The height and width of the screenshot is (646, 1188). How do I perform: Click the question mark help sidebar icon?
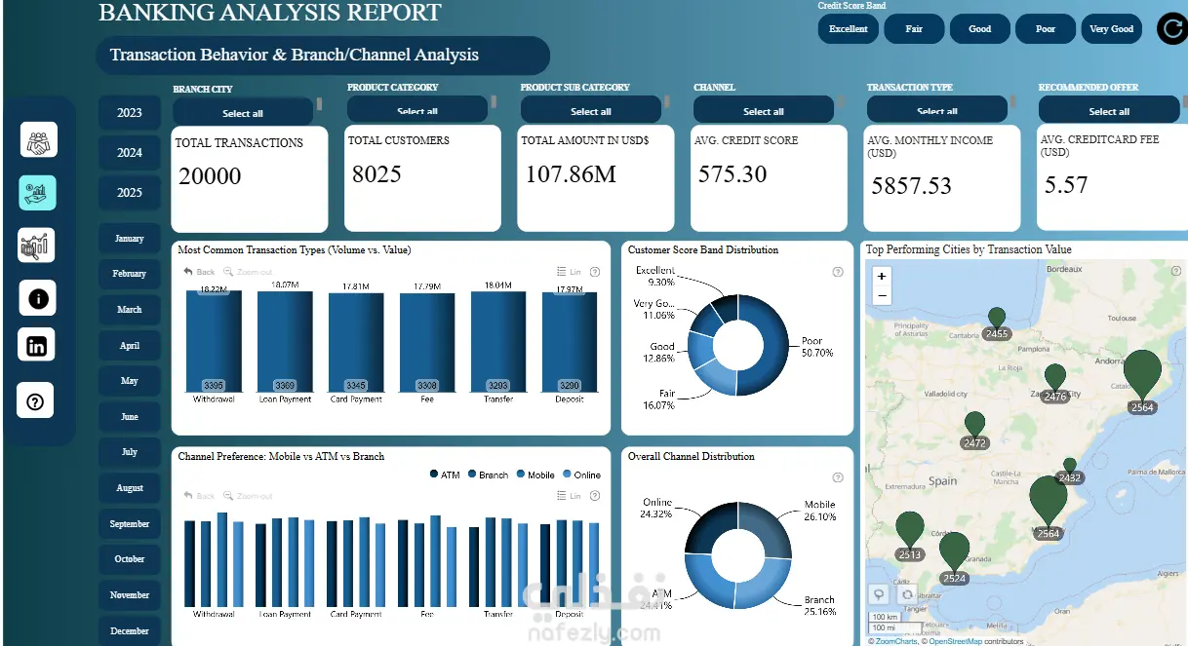tap(36, 400)
